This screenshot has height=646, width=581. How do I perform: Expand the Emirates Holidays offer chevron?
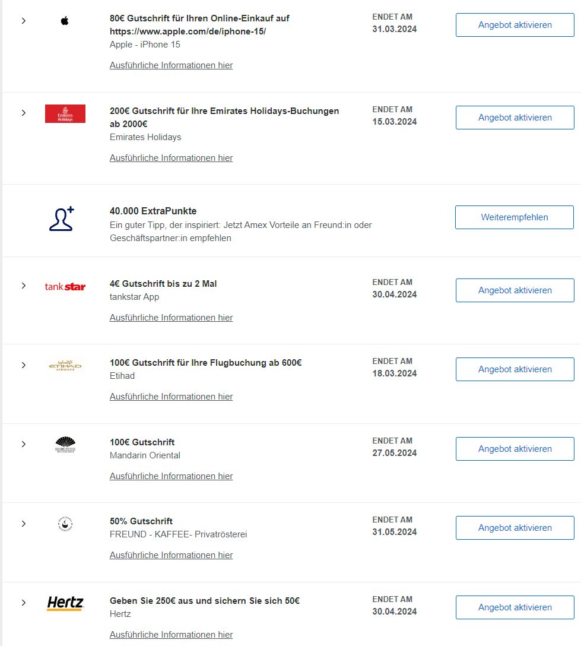(x=24, y=113)
